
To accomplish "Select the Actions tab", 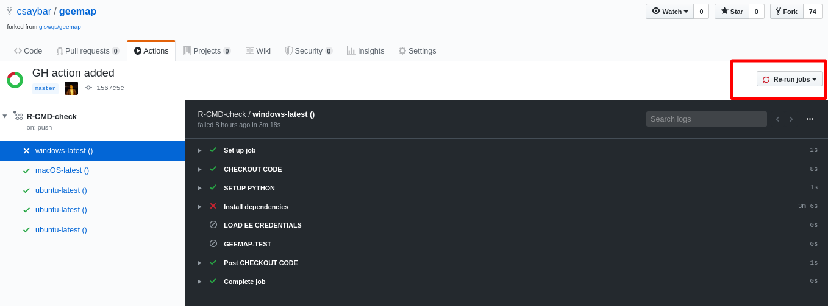I will (151, 51).
